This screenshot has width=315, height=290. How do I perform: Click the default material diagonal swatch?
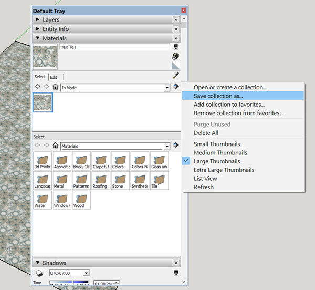[176, 65]
